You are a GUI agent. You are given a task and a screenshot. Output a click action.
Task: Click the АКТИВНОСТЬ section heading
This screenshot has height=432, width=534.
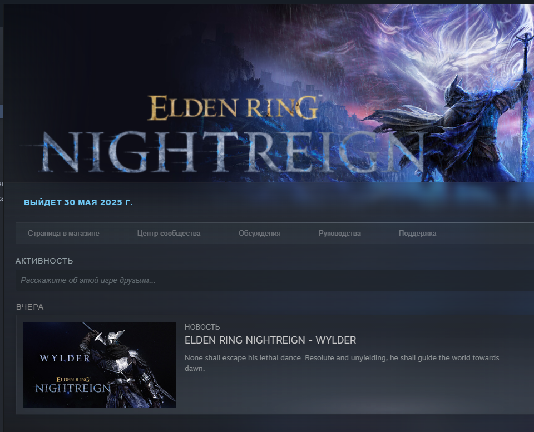point(44,261)
